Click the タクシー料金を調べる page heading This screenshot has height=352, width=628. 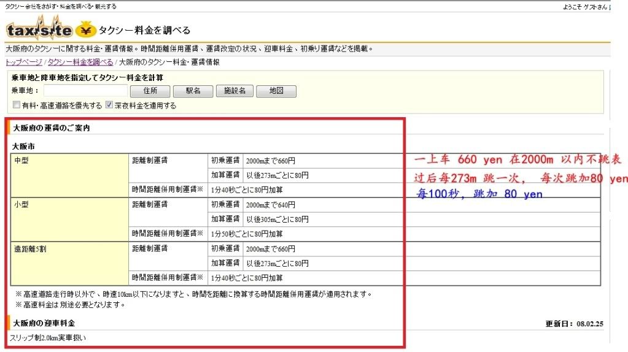[145, 30]
